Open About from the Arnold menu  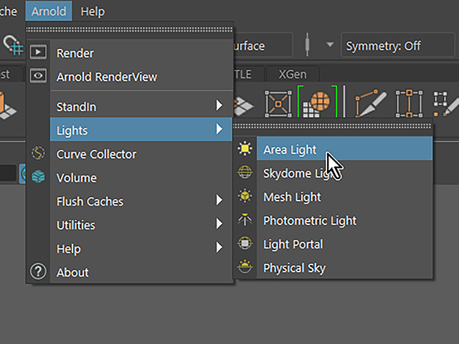(x=141, y=272)
